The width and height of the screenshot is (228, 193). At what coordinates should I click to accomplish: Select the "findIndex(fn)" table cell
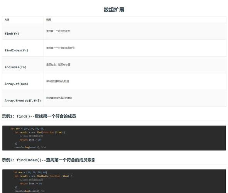[x=23, y=48]
